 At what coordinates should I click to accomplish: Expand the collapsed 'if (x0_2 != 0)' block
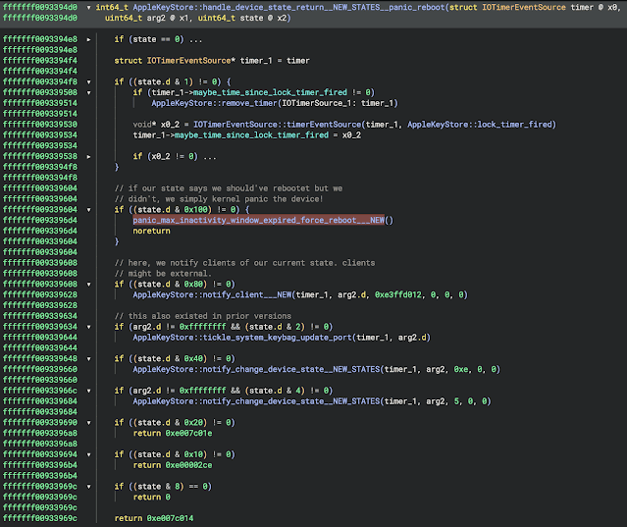pos(89,156)
